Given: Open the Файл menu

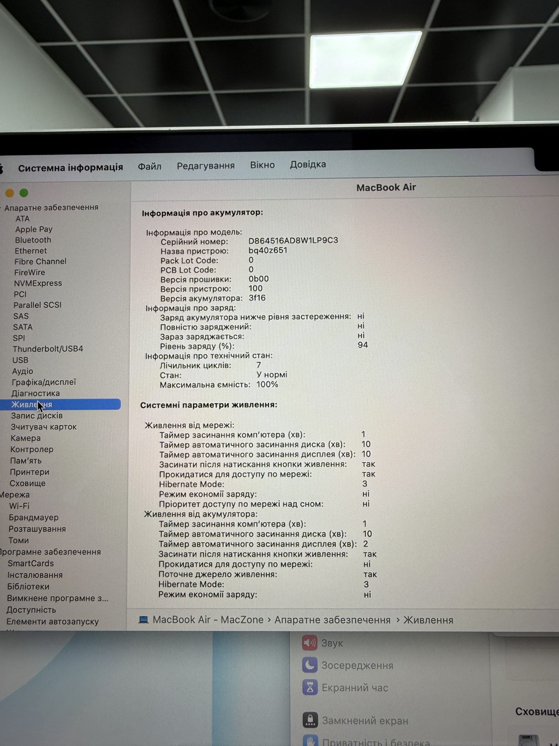Looking at the screenshot, I should pos(150,166).
